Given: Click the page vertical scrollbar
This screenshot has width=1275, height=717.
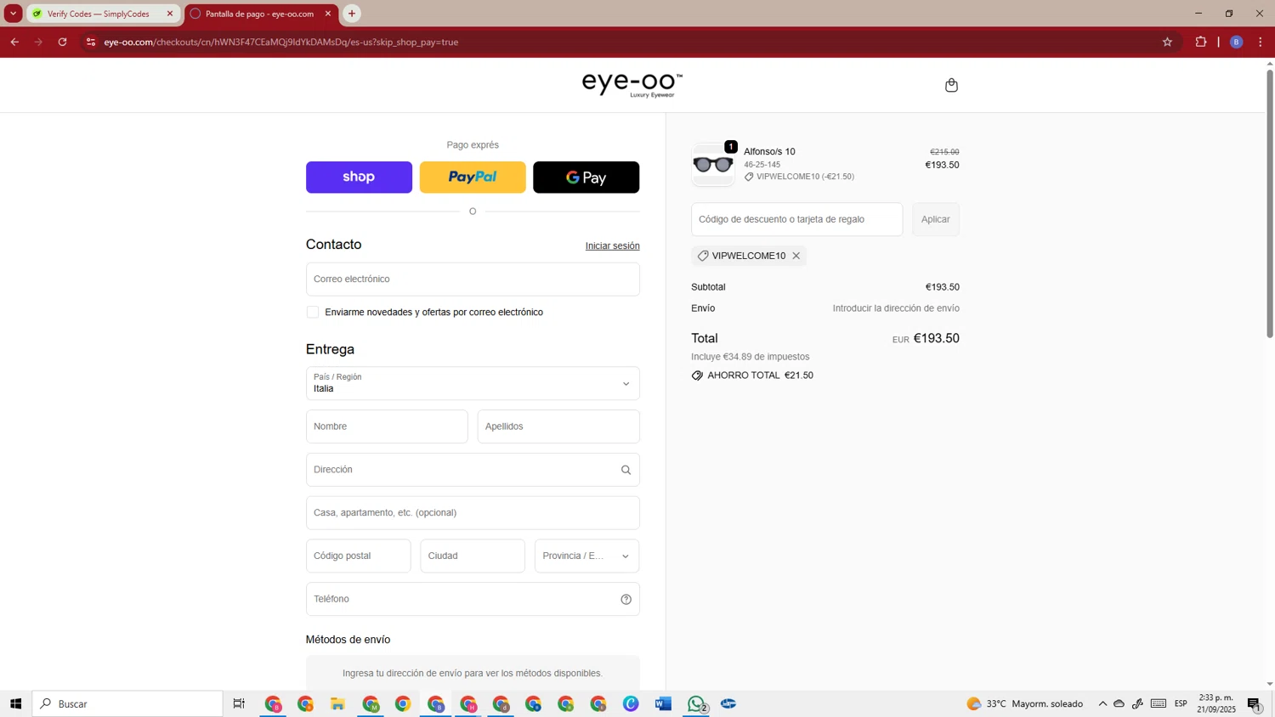Looking at the screenshot, I should click(1270, 204).
